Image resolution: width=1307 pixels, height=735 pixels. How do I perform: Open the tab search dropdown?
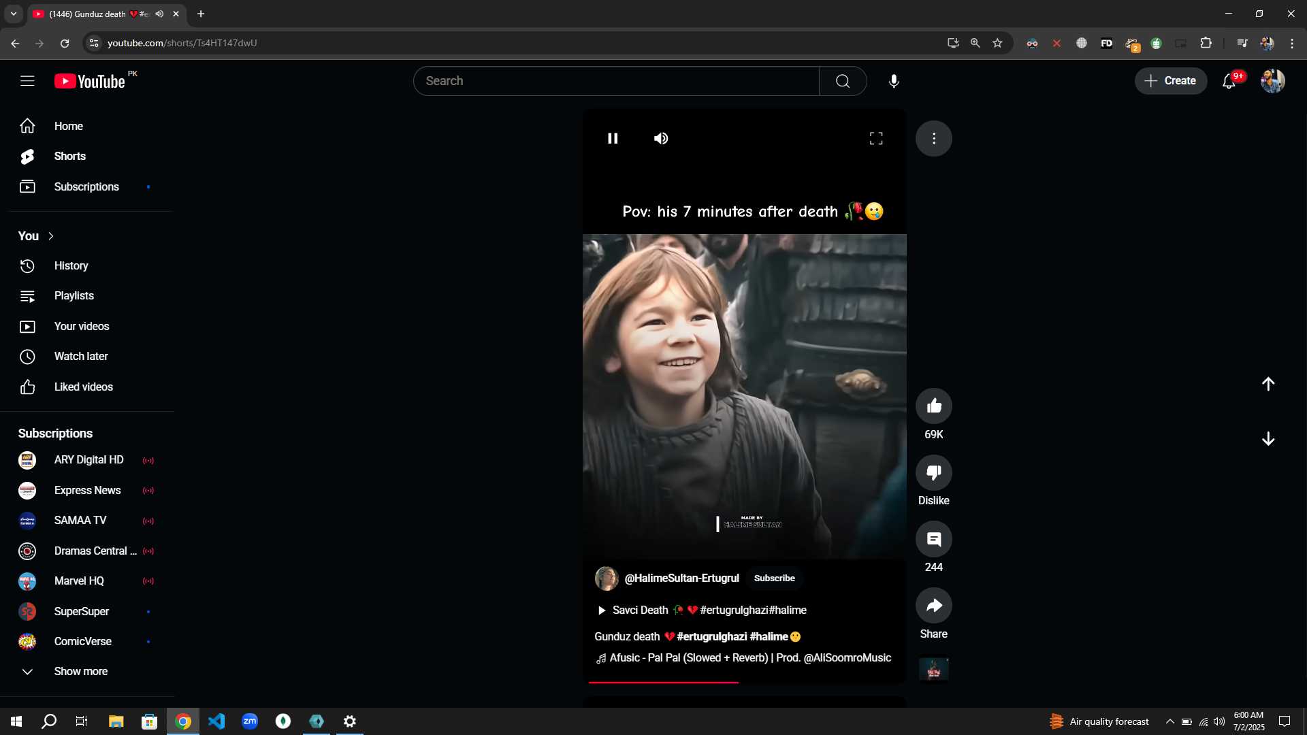point(13,14)
